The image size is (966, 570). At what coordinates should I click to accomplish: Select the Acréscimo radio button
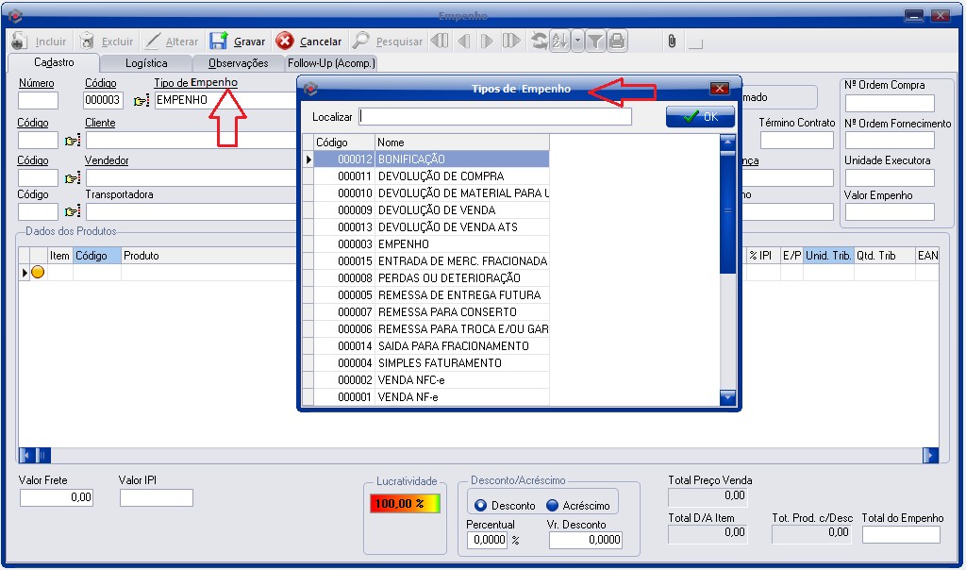tap(552, 505)
